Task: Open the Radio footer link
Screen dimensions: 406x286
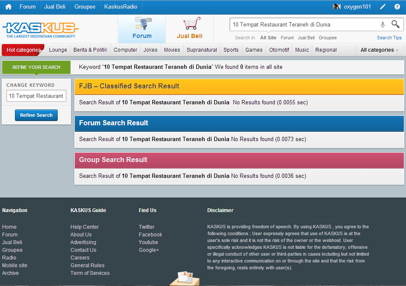Action: 9,258
